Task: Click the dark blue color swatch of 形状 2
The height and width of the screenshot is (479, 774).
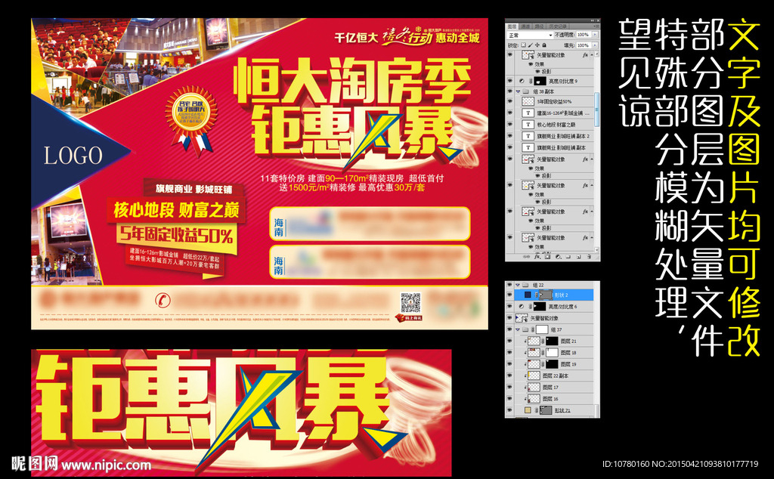Action: tap(528, 295)
